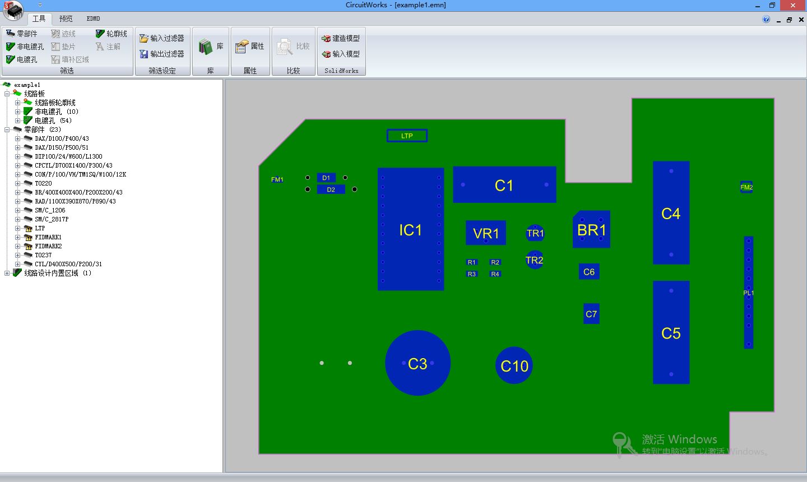The width and height of the screenshot is (807, 482).
Task: Click 建造模型 to build the model
Action: pyautogui.click(x=341, y=38)
